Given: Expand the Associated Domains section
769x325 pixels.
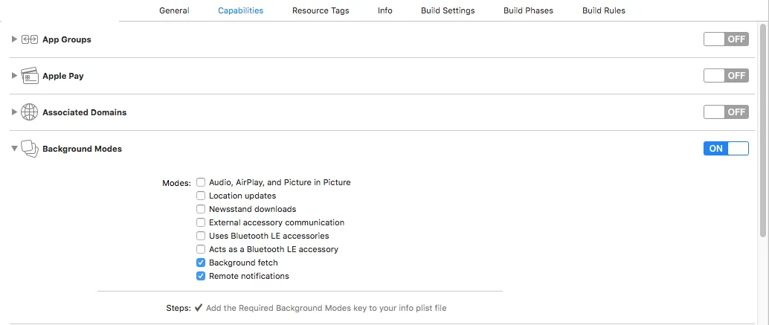Looking at the screenshot, I should [x=14, y=112].
